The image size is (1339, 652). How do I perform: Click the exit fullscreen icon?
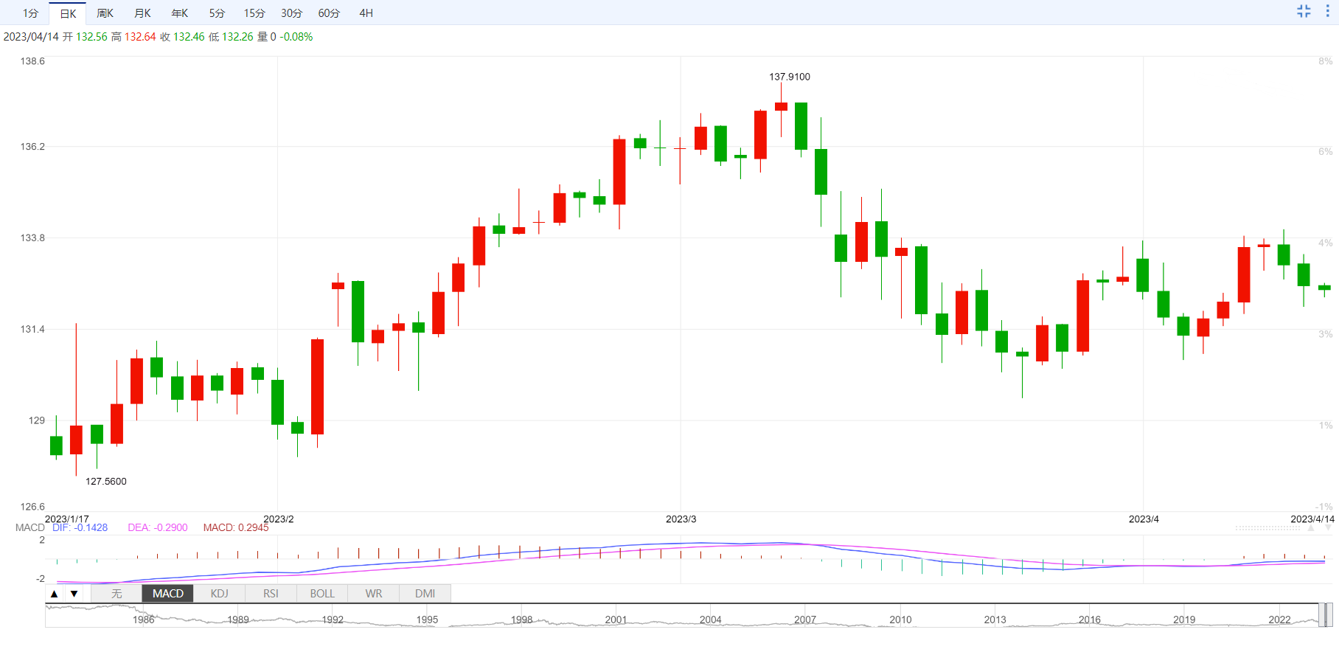coord(1304,11)
